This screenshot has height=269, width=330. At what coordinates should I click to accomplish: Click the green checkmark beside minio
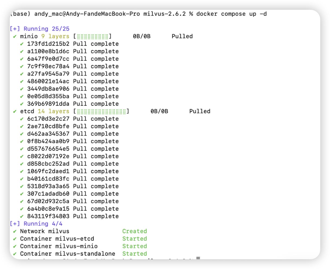pyautogui.click(x=15, y=37)
